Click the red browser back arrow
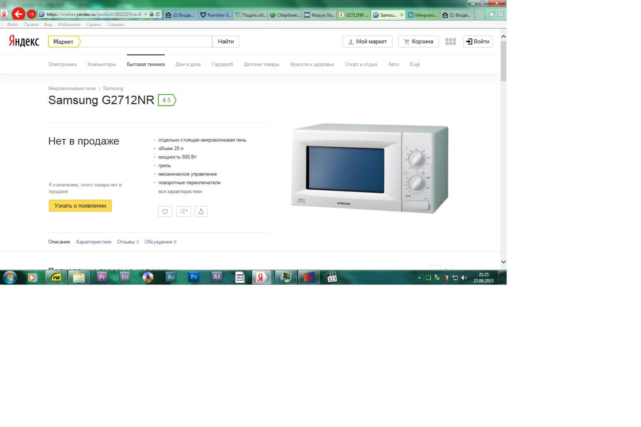Screen dimensions: 641x427 18,14
